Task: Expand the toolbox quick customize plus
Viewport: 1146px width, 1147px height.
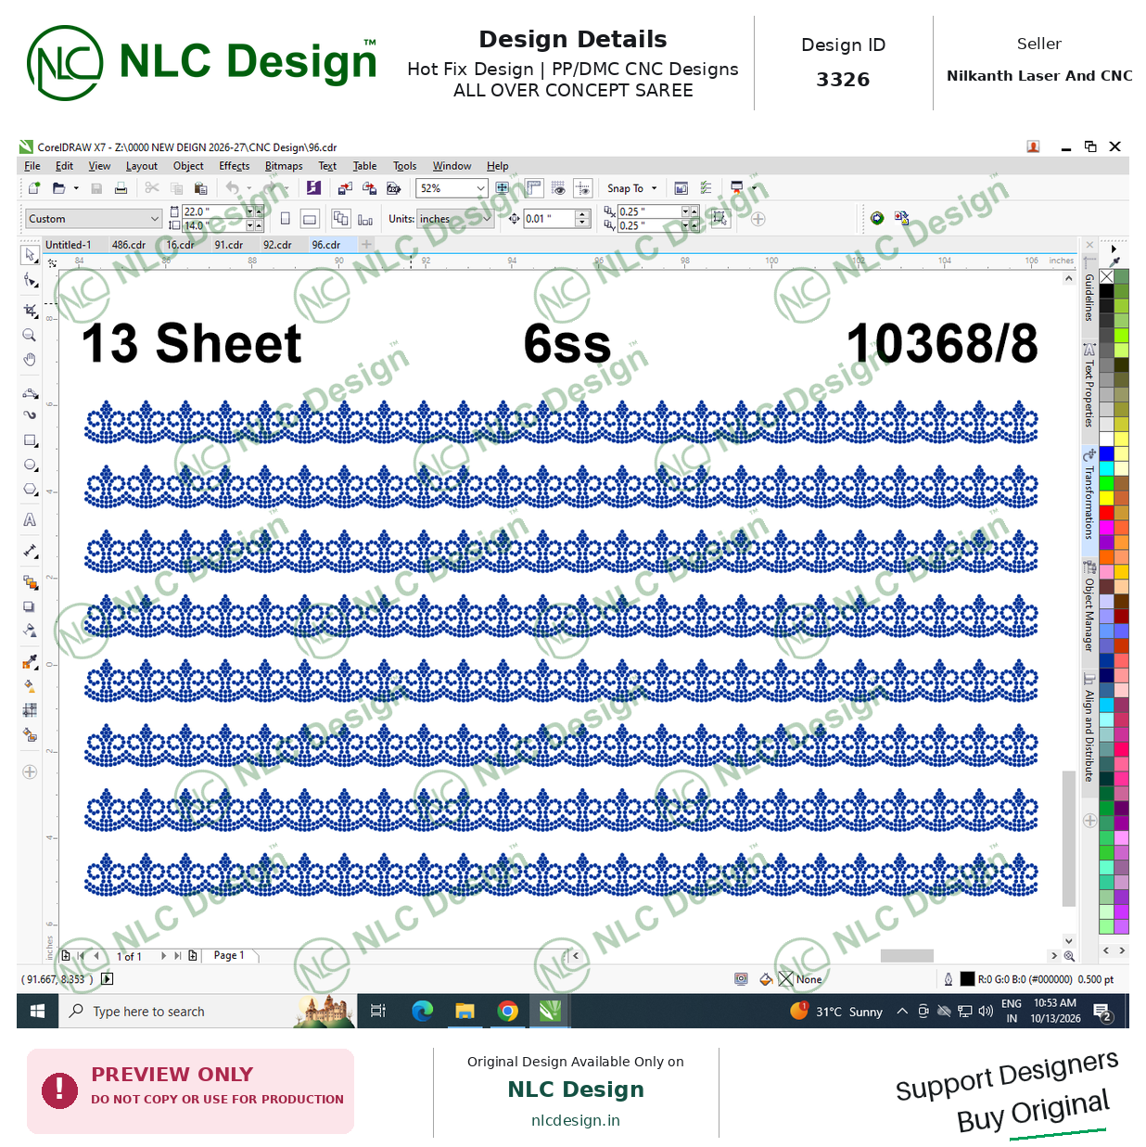Action: click(30, 771)
